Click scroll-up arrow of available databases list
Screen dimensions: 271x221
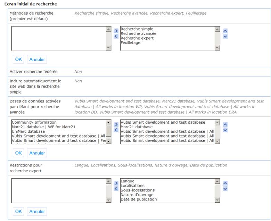108,123
